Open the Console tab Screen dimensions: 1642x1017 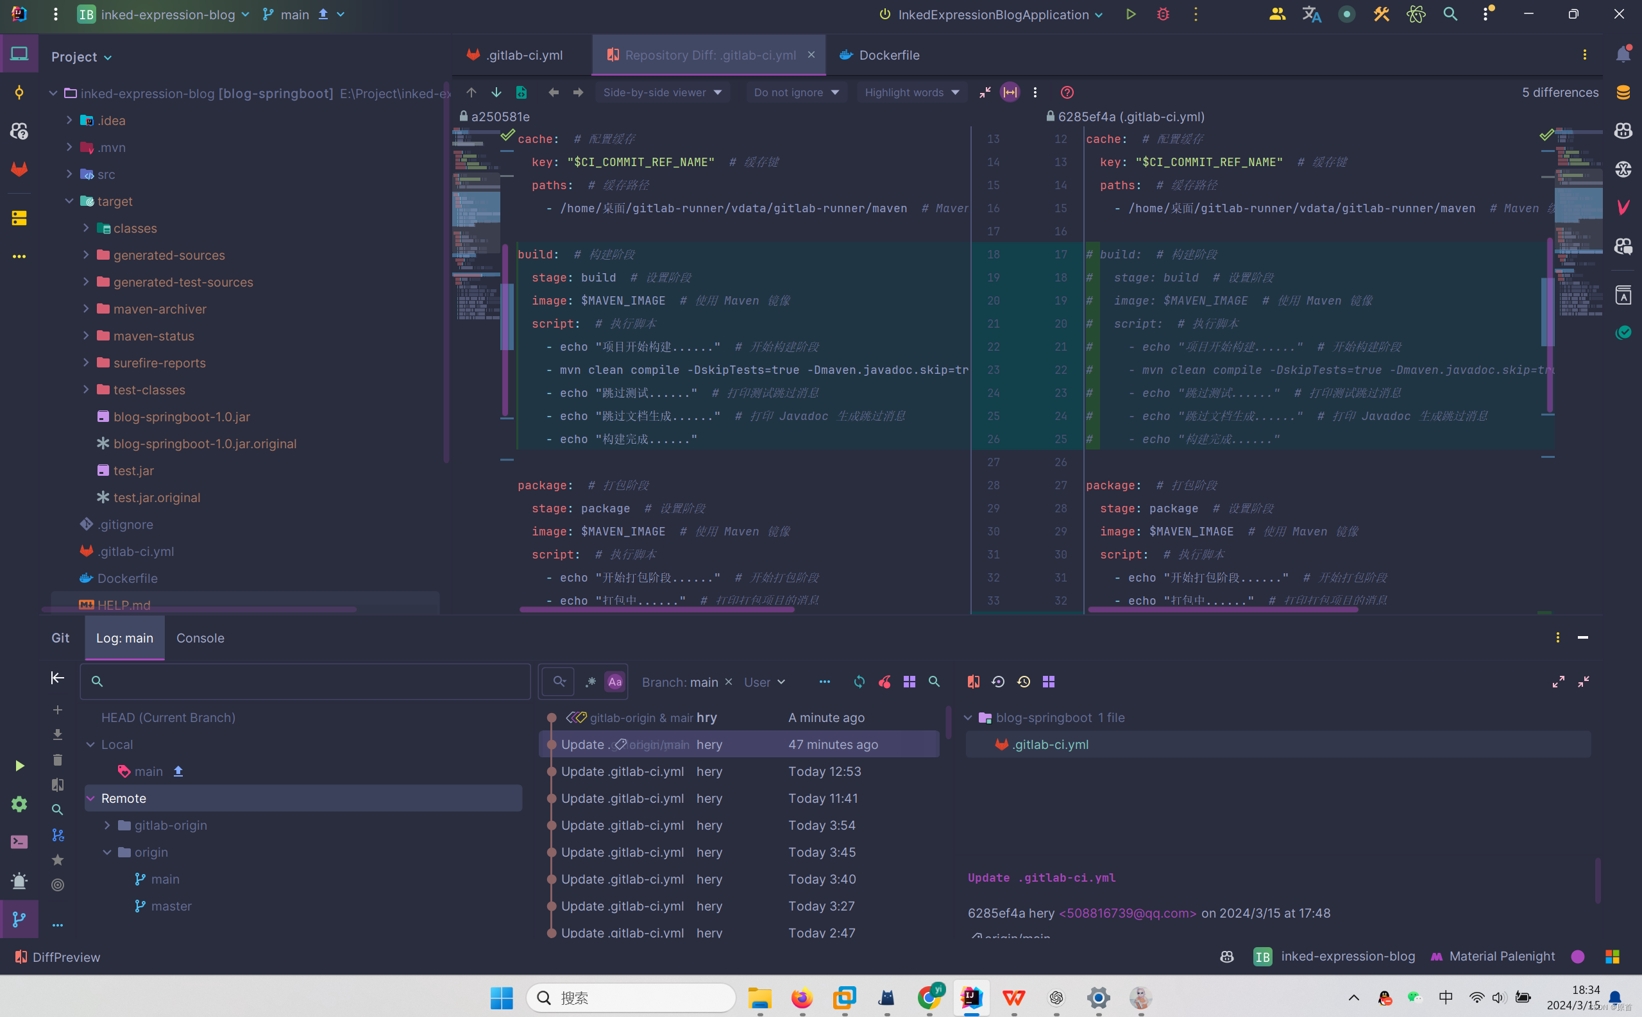(x=199, y=637)
